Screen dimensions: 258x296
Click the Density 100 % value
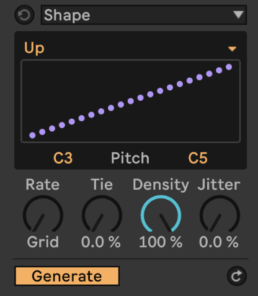point(161,242)
